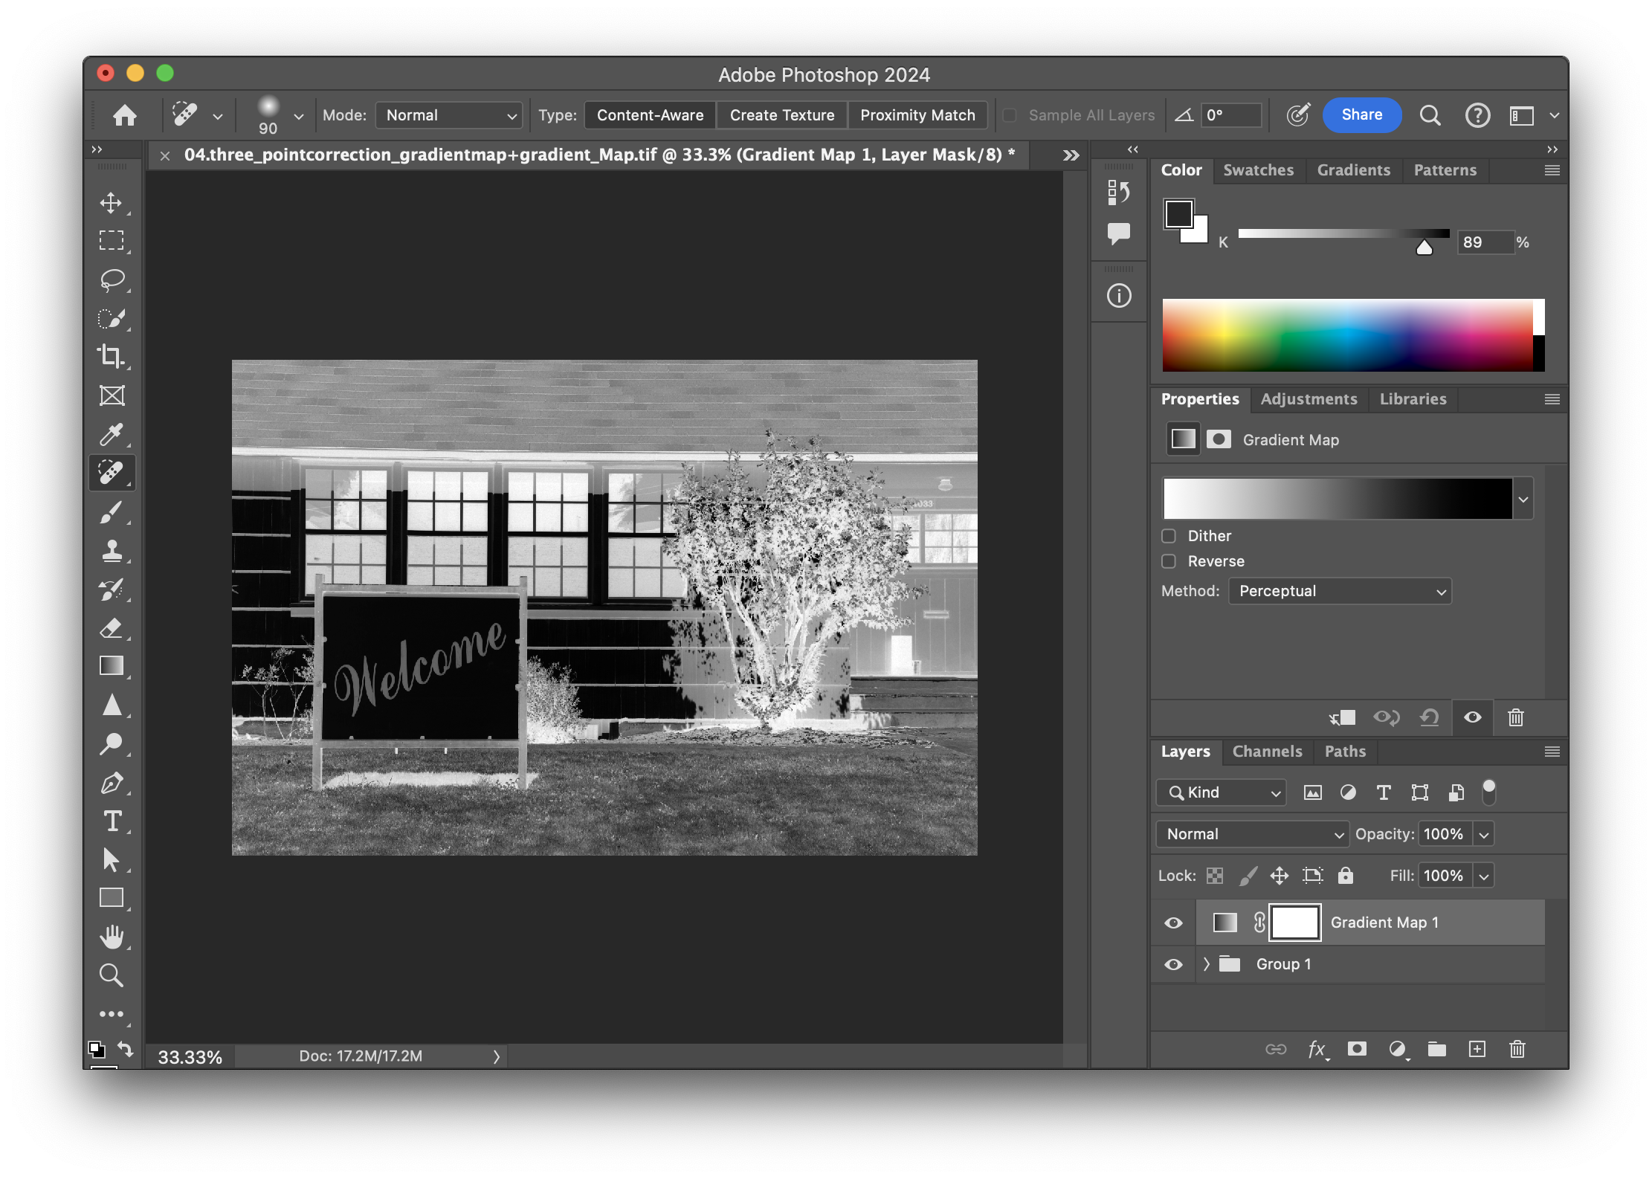Choose the Type tool

[112, 821]
